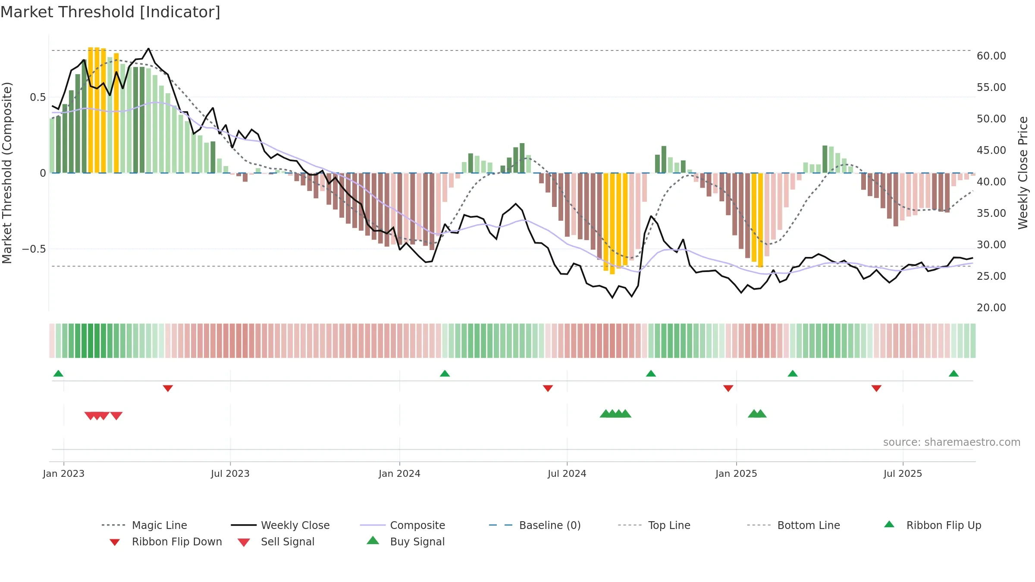This screenshot has height=582, width=1035.
Task: Click the Jul 2024 axis label
Action: 567,473
